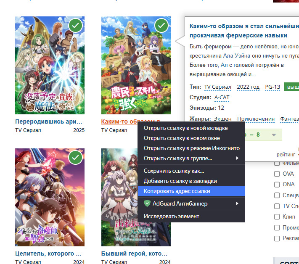
Task: Click green checkmark on healer anime poster
Action: pos(75,158)
